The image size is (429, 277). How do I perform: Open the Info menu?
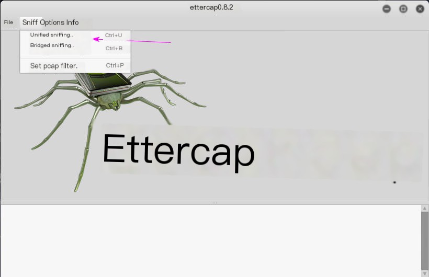[x=72, y=22]
